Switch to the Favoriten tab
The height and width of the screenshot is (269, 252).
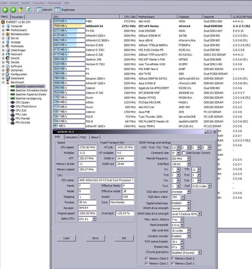pos(17,17)
